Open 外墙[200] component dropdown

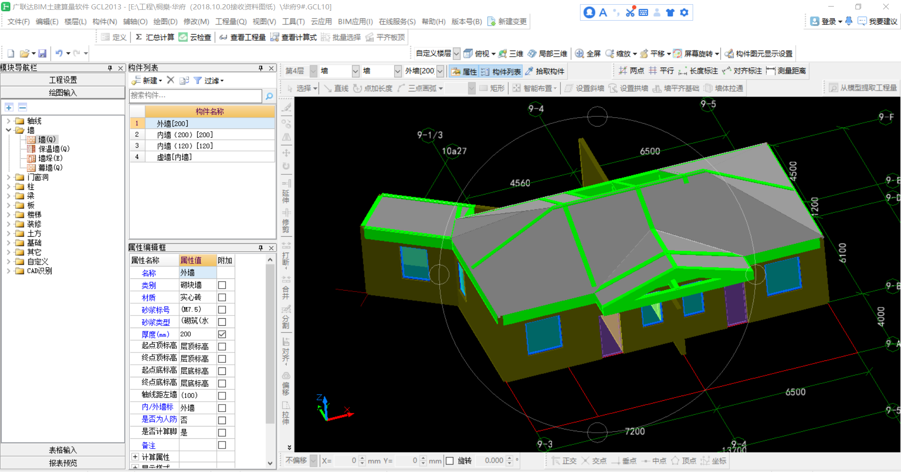[x=440, y=71]
